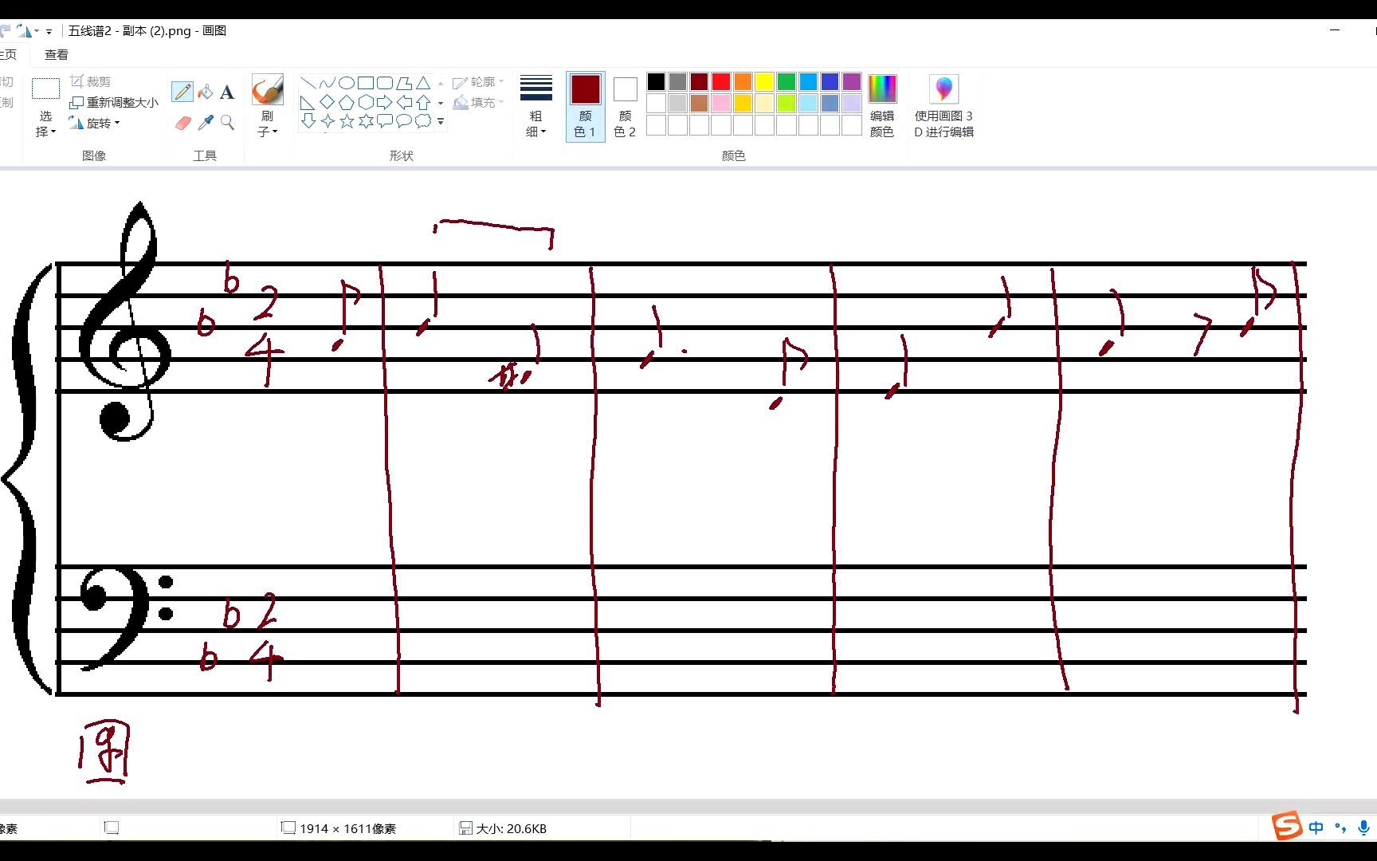This screenshot has height=861, width=1377.
Task: Select the Fill with color bucket tool
Action: (x=205, y=92)
